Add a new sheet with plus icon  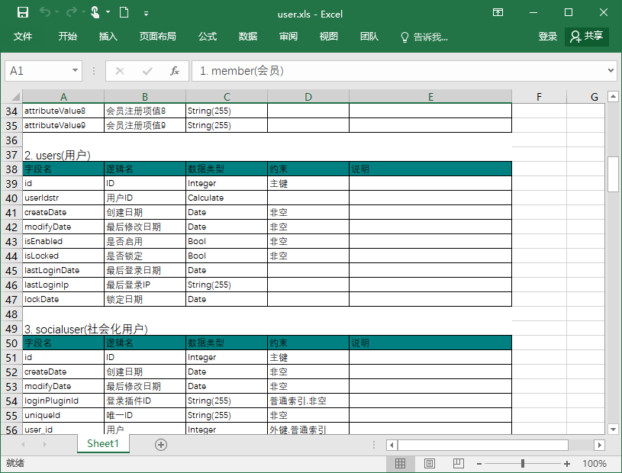coord(161,445)
